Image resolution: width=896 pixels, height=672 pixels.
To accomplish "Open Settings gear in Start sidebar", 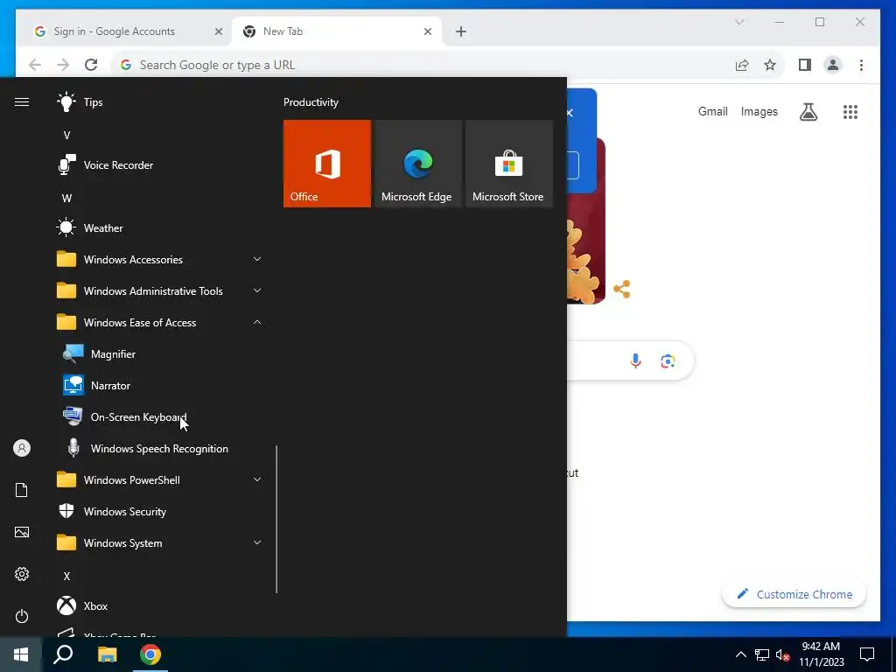I will [22, 574].
